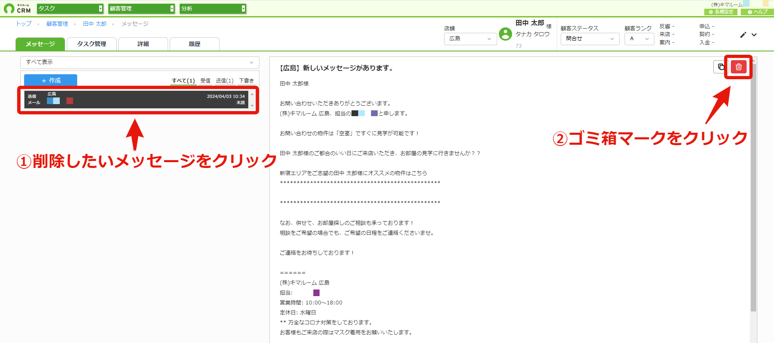The image size is (774, 343).
Task: Click the message list scroll-up arrow
Action: (252, 94)
